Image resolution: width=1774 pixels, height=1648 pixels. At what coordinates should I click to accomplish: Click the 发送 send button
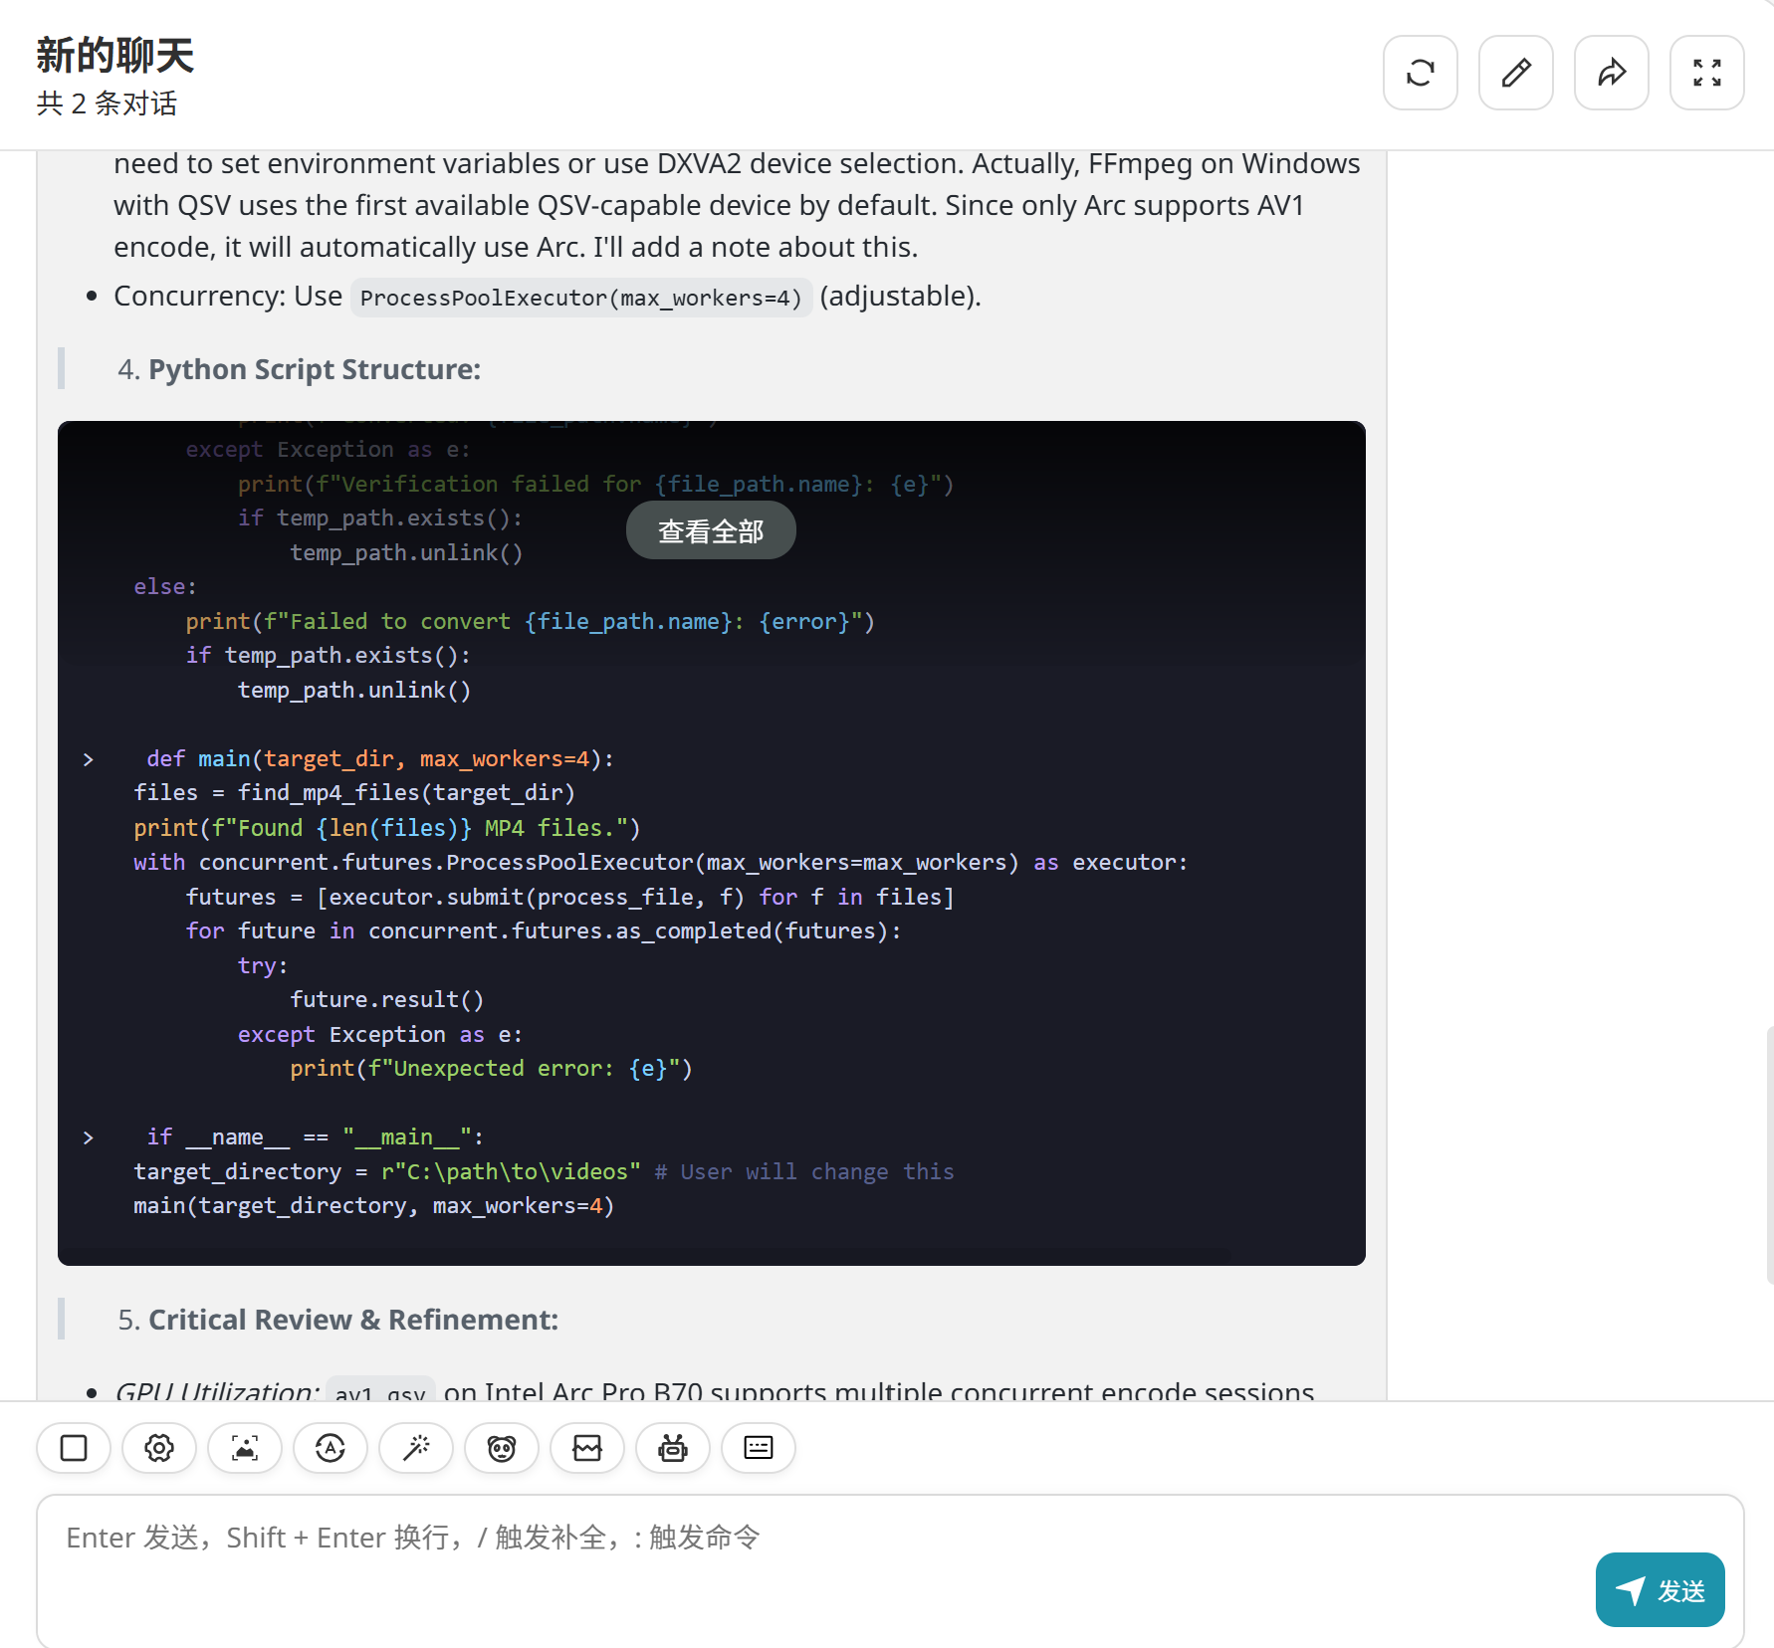click(x=1660, y=1590)
